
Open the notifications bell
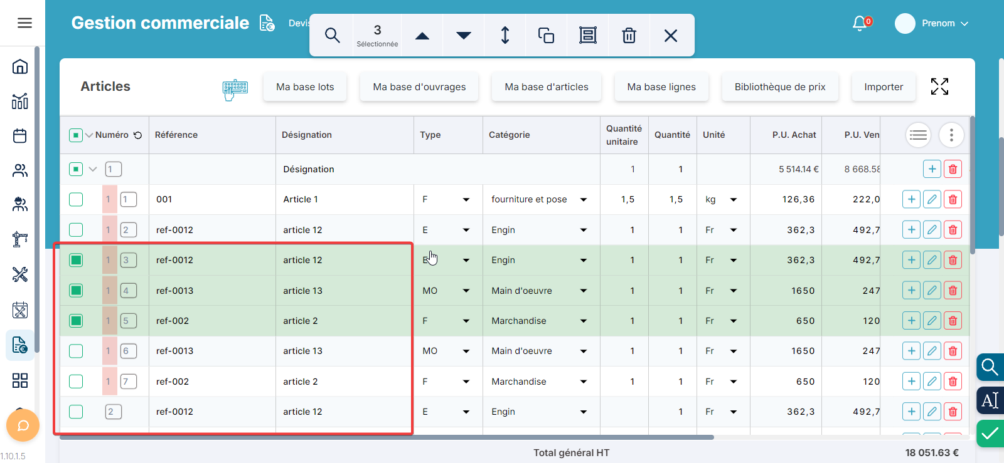(x=860, y=23)
